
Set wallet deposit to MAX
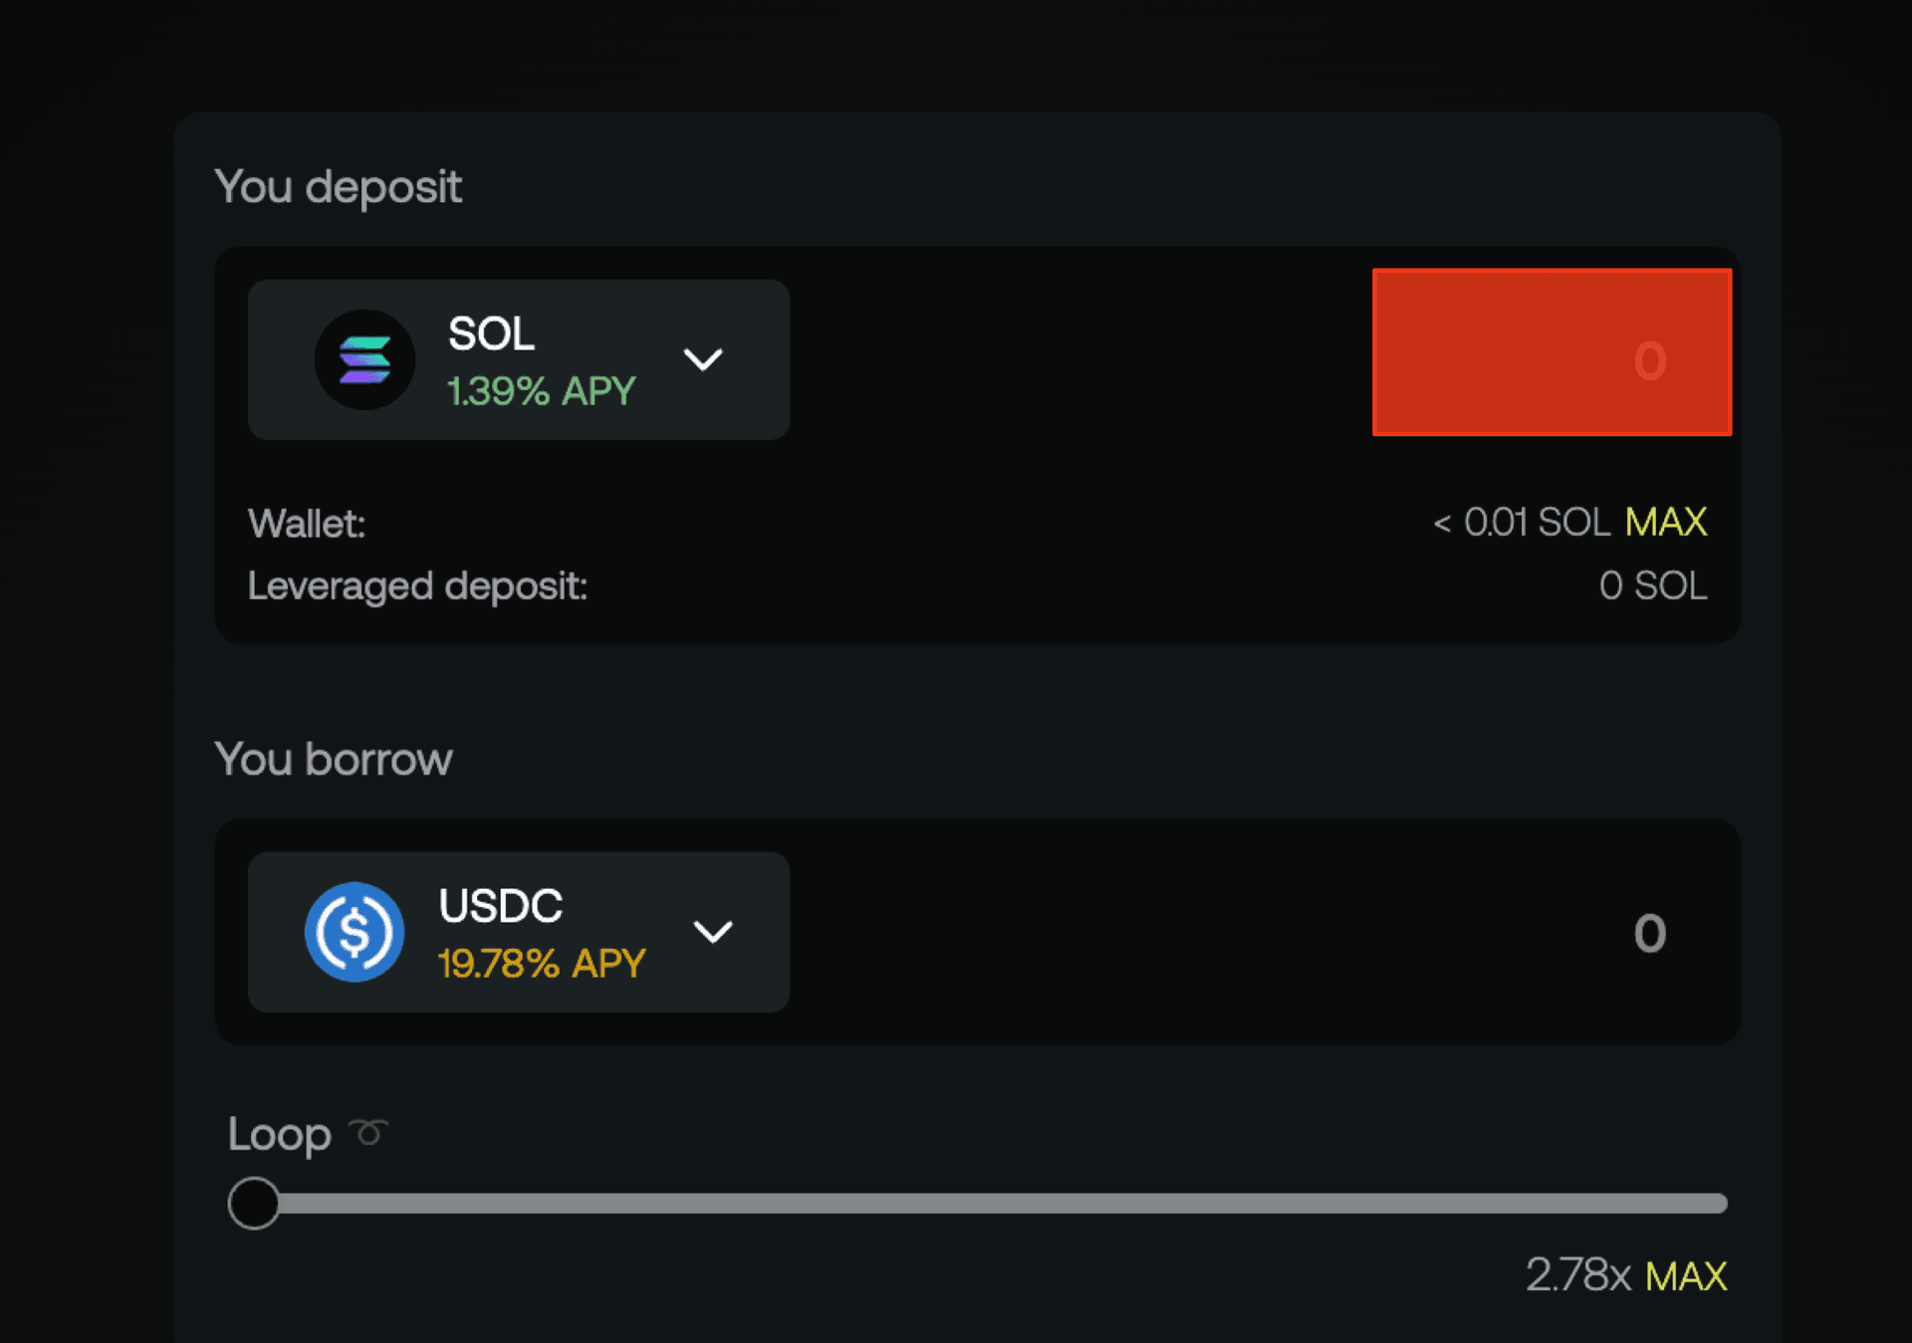tap(1666, 522)
